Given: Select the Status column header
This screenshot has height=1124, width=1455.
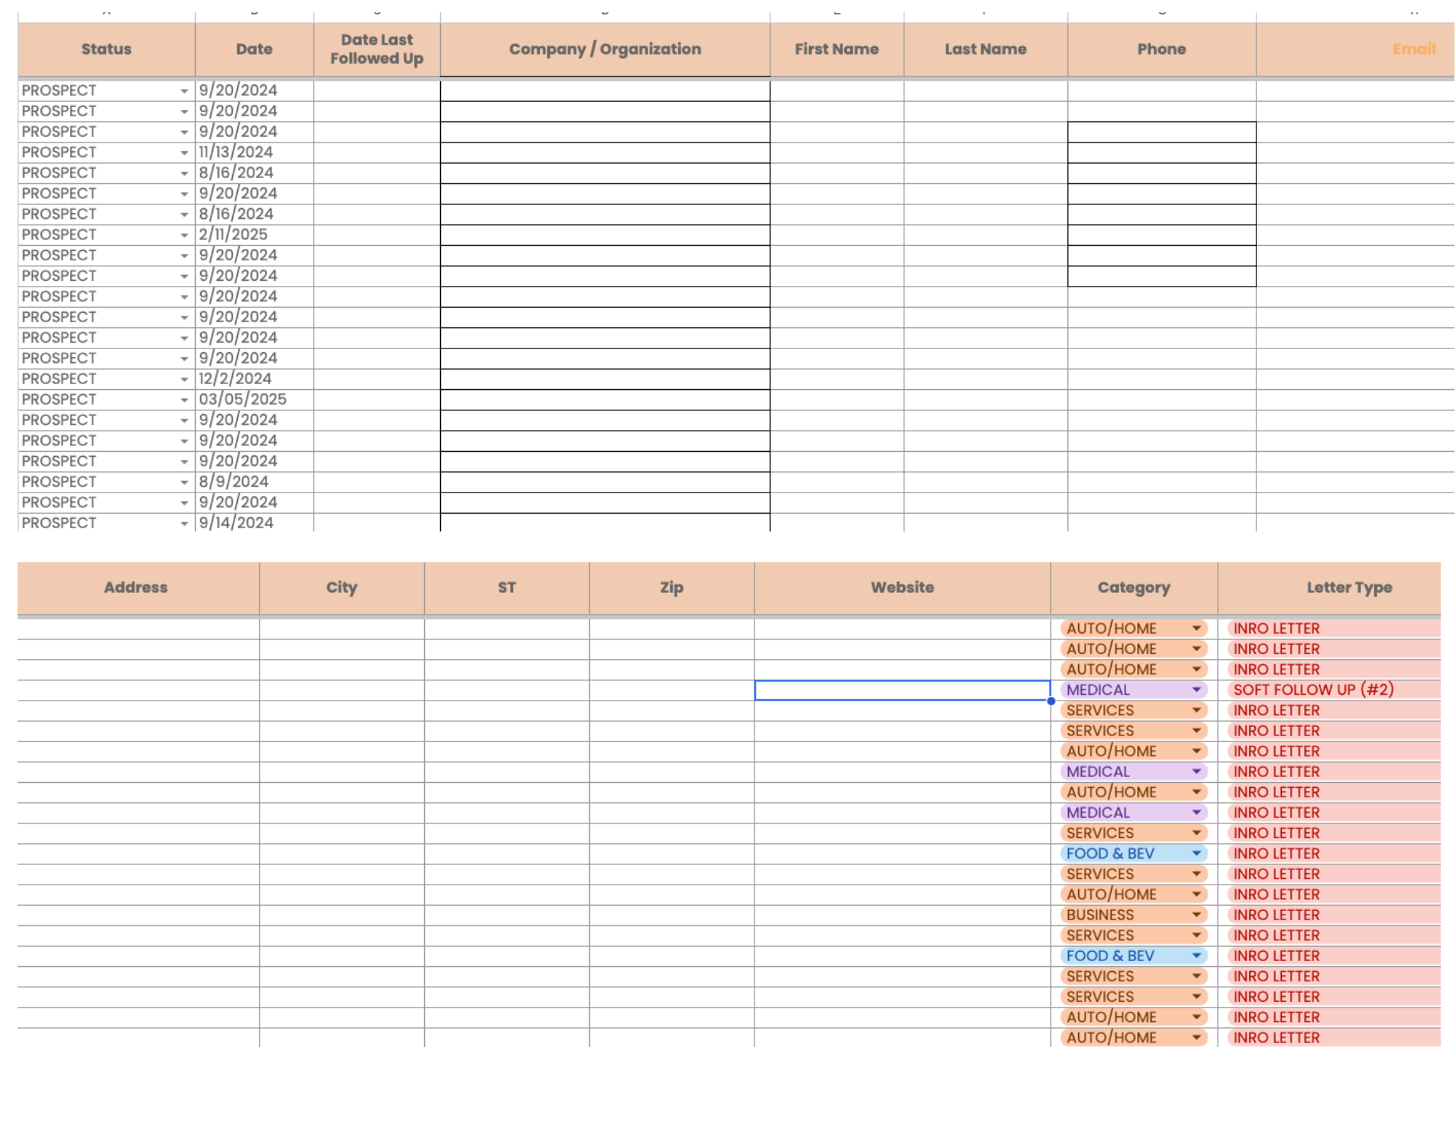Looking at the screenshot, I should 106,49.
